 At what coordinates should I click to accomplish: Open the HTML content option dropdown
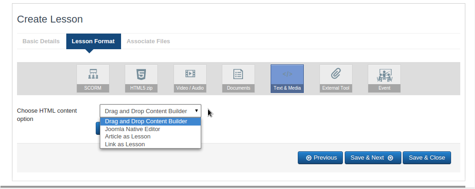151,111
